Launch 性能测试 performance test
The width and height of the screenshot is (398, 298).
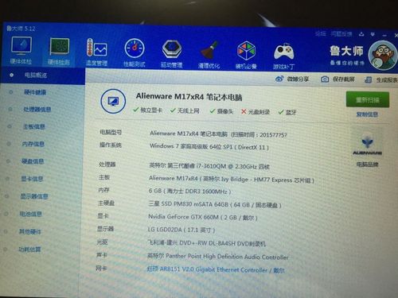tap(135, 53)
